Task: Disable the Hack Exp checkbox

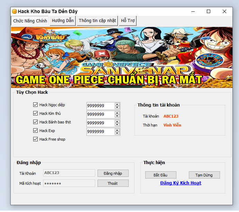Action: (35, 131)
